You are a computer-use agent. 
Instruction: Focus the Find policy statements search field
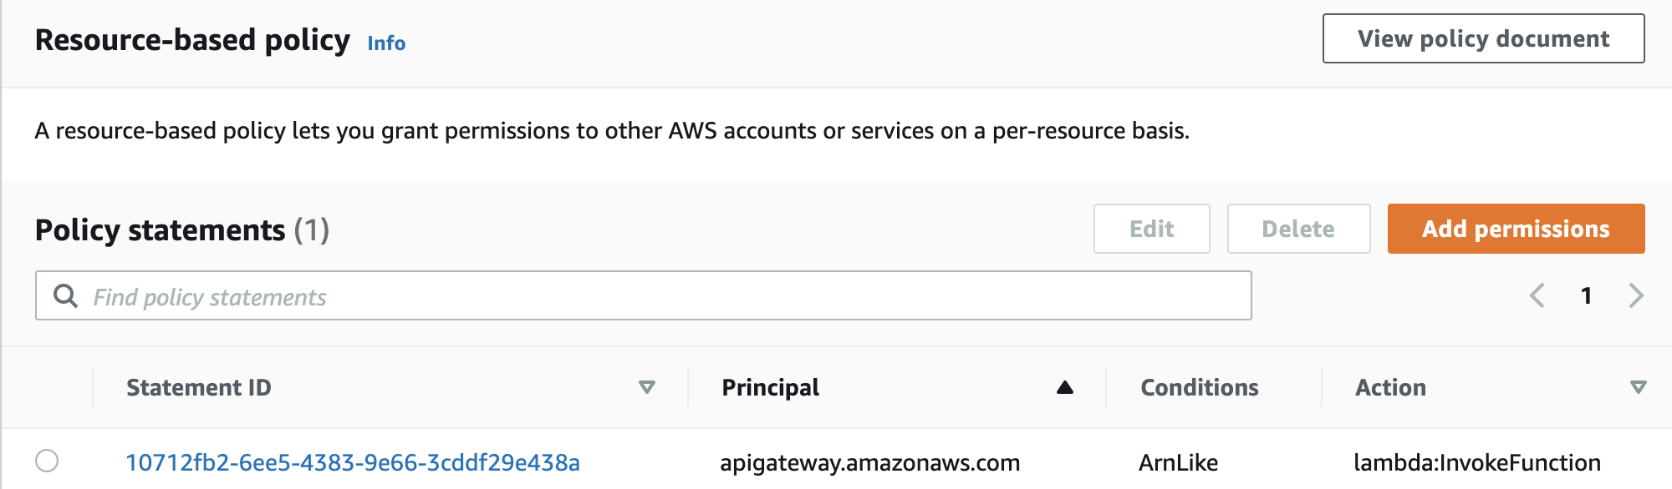pyautogui.click(x=643, y=295)
